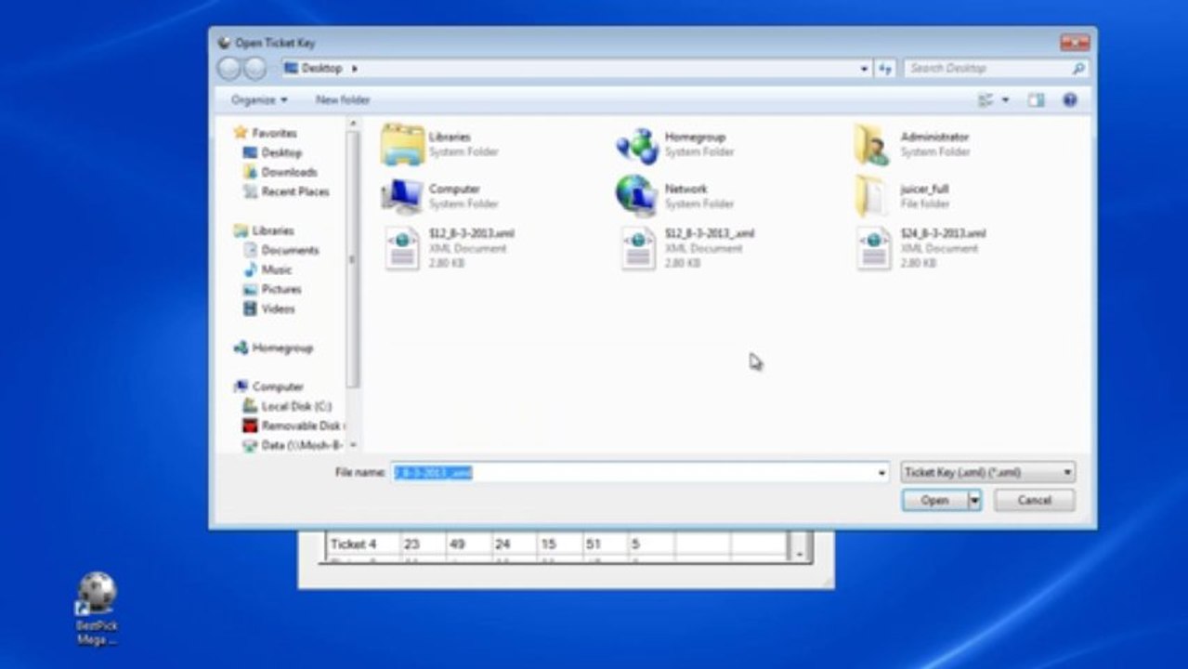
Task: Select the $12_8-3-2013.xml file icon
Action: [402, 249]
